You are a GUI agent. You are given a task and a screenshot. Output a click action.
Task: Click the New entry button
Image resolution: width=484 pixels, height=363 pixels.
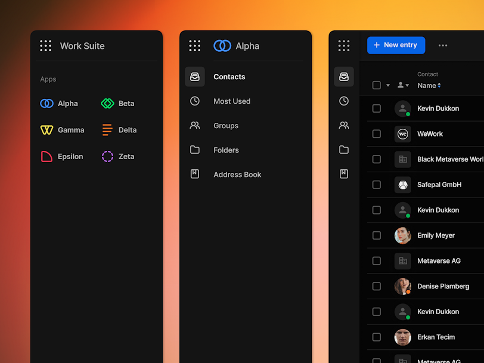(396, 45)
